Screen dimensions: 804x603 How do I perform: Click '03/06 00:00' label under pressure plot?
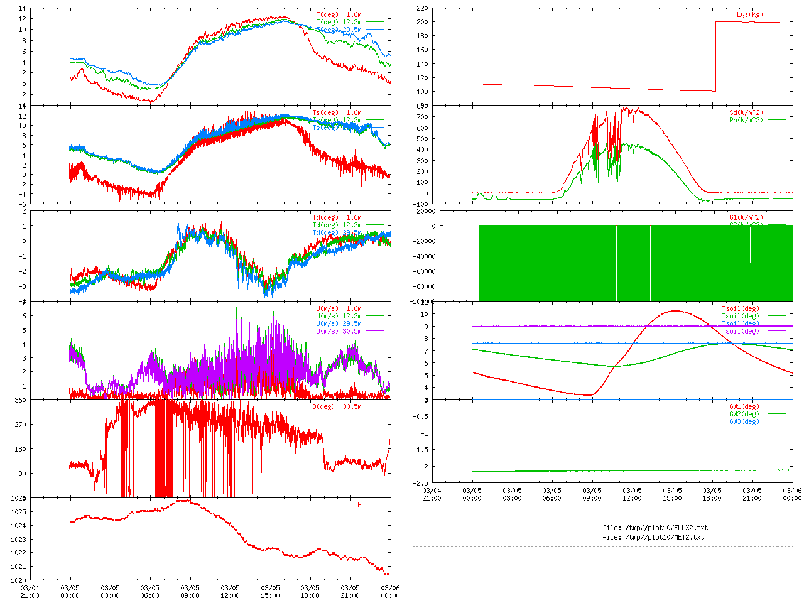[391, 592]
